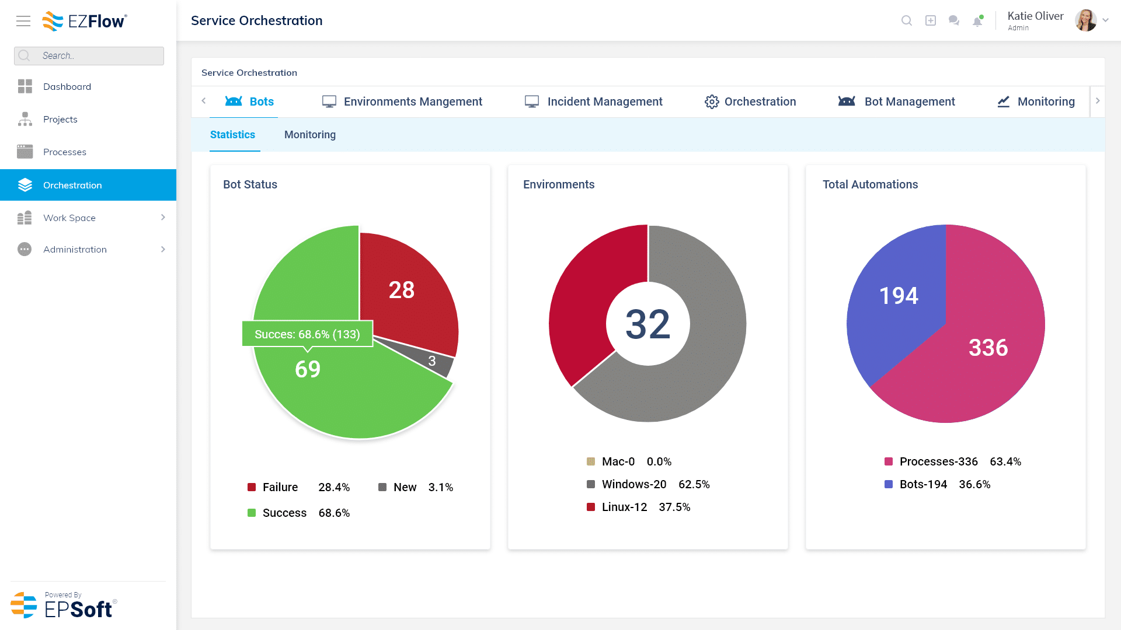Click the add new item icon in header
Screen dimensions: 1121x630
click(x=931, y=21)
